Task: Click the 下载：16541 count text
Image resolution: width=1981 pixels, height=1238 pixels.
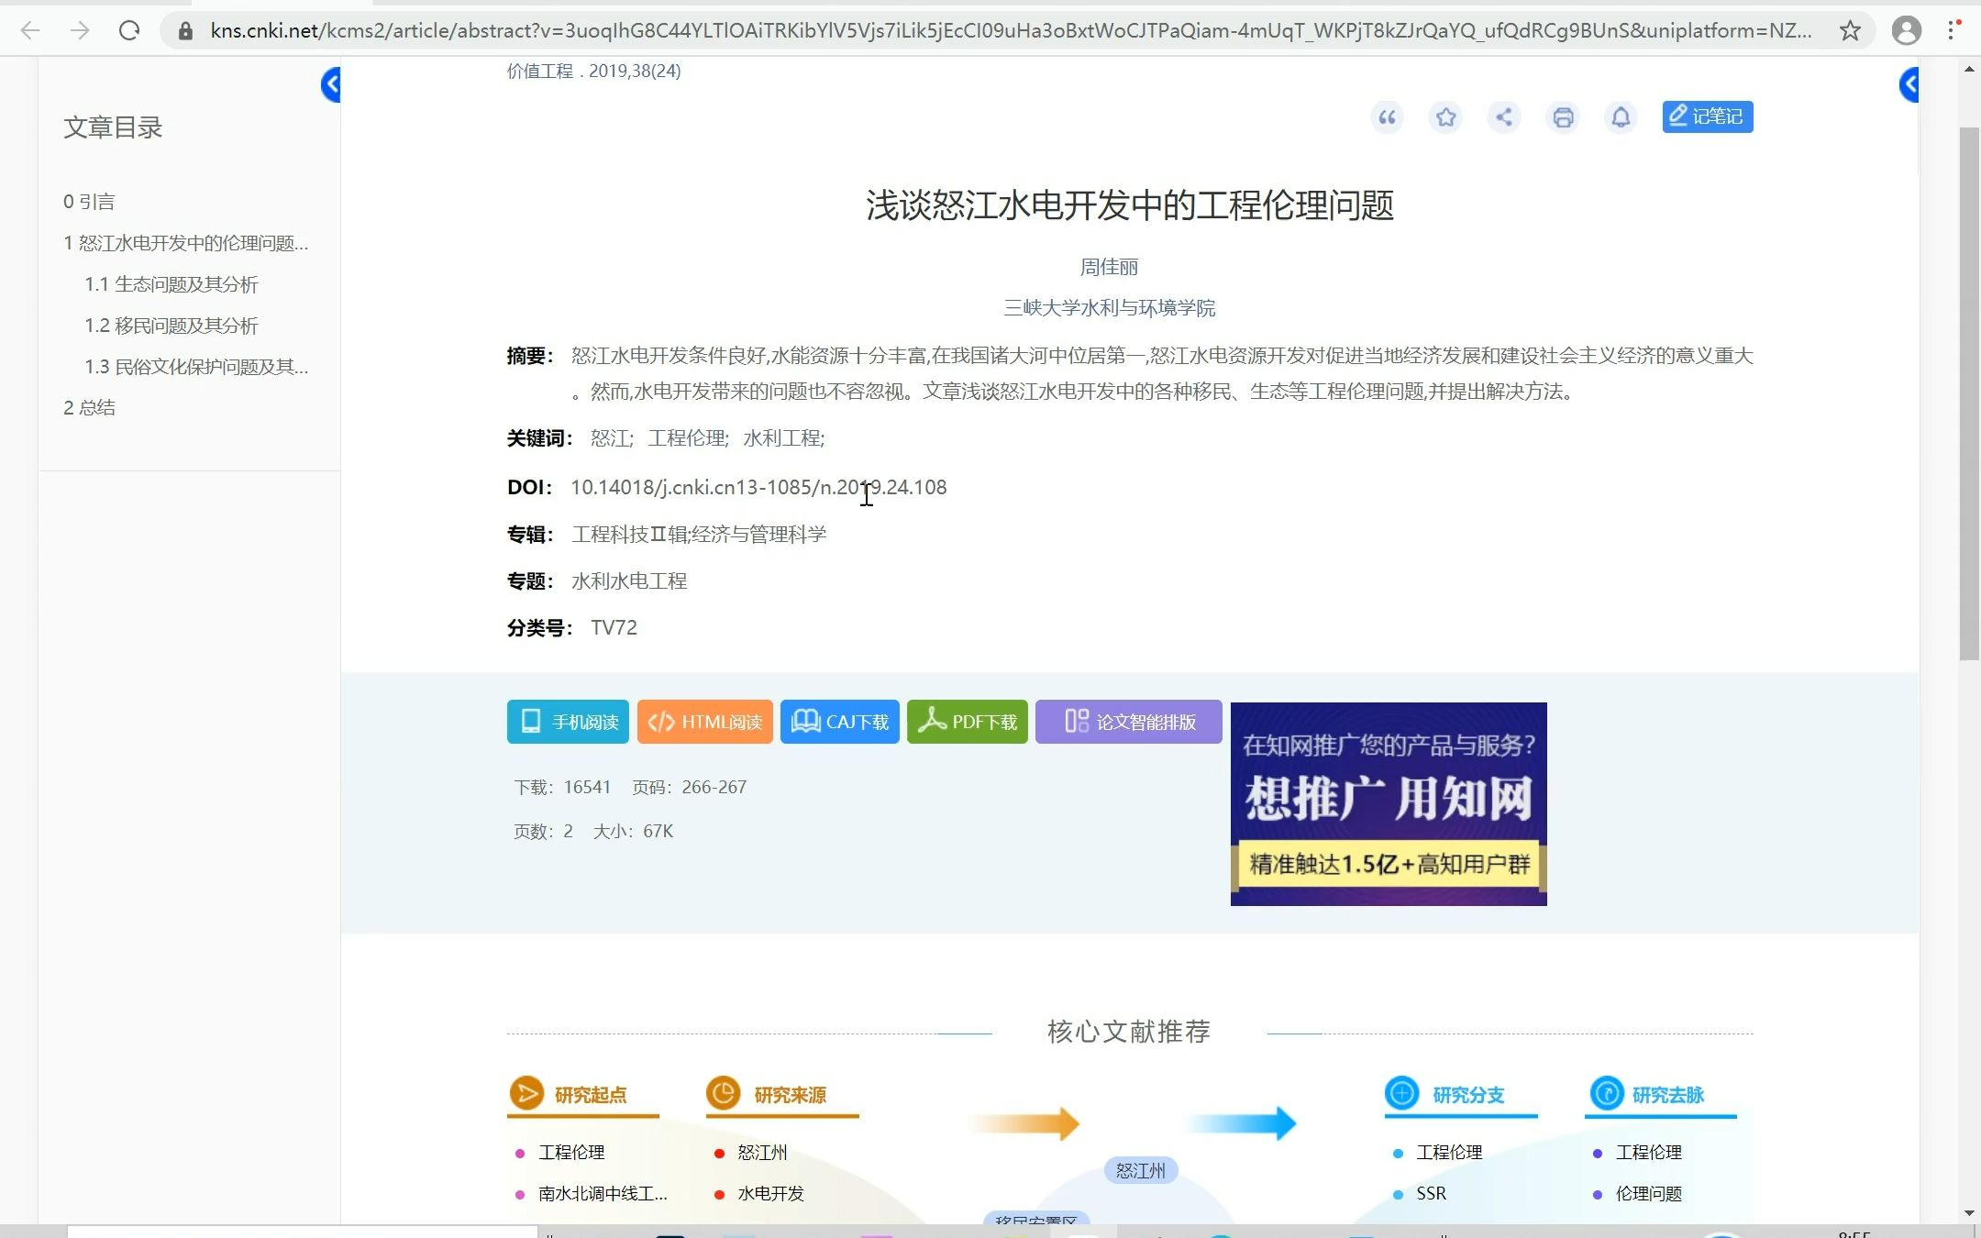Action: (562, 787)
